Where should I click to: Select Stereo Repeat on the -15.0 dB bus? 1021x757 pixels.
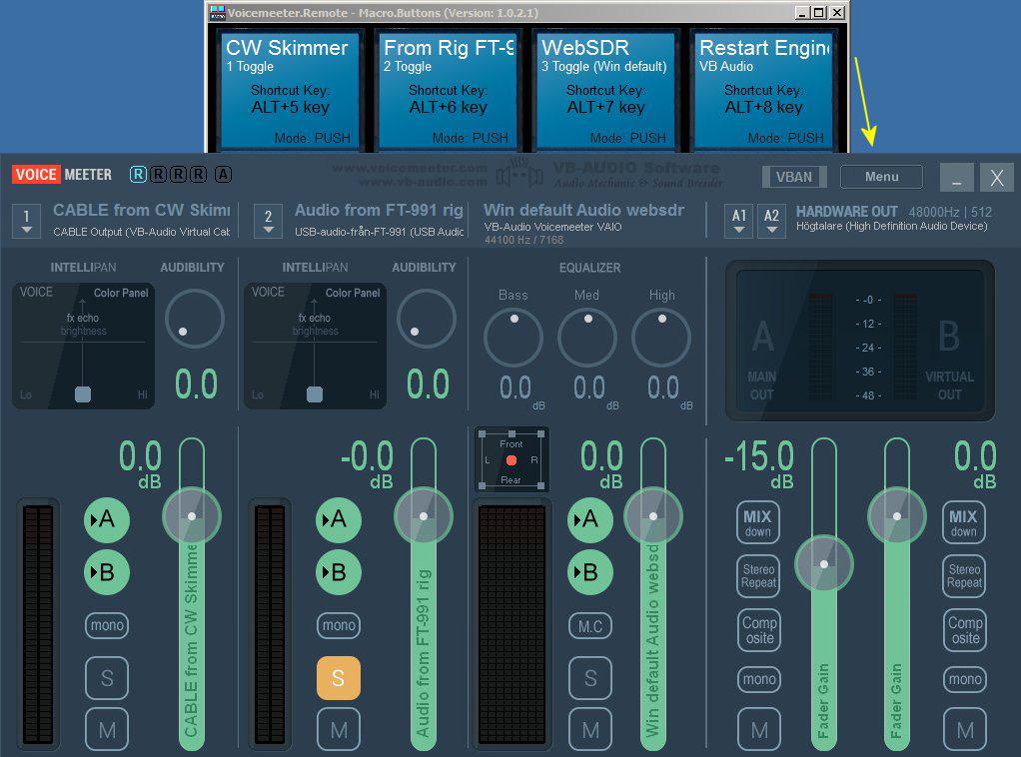click(x=758, y=576)
